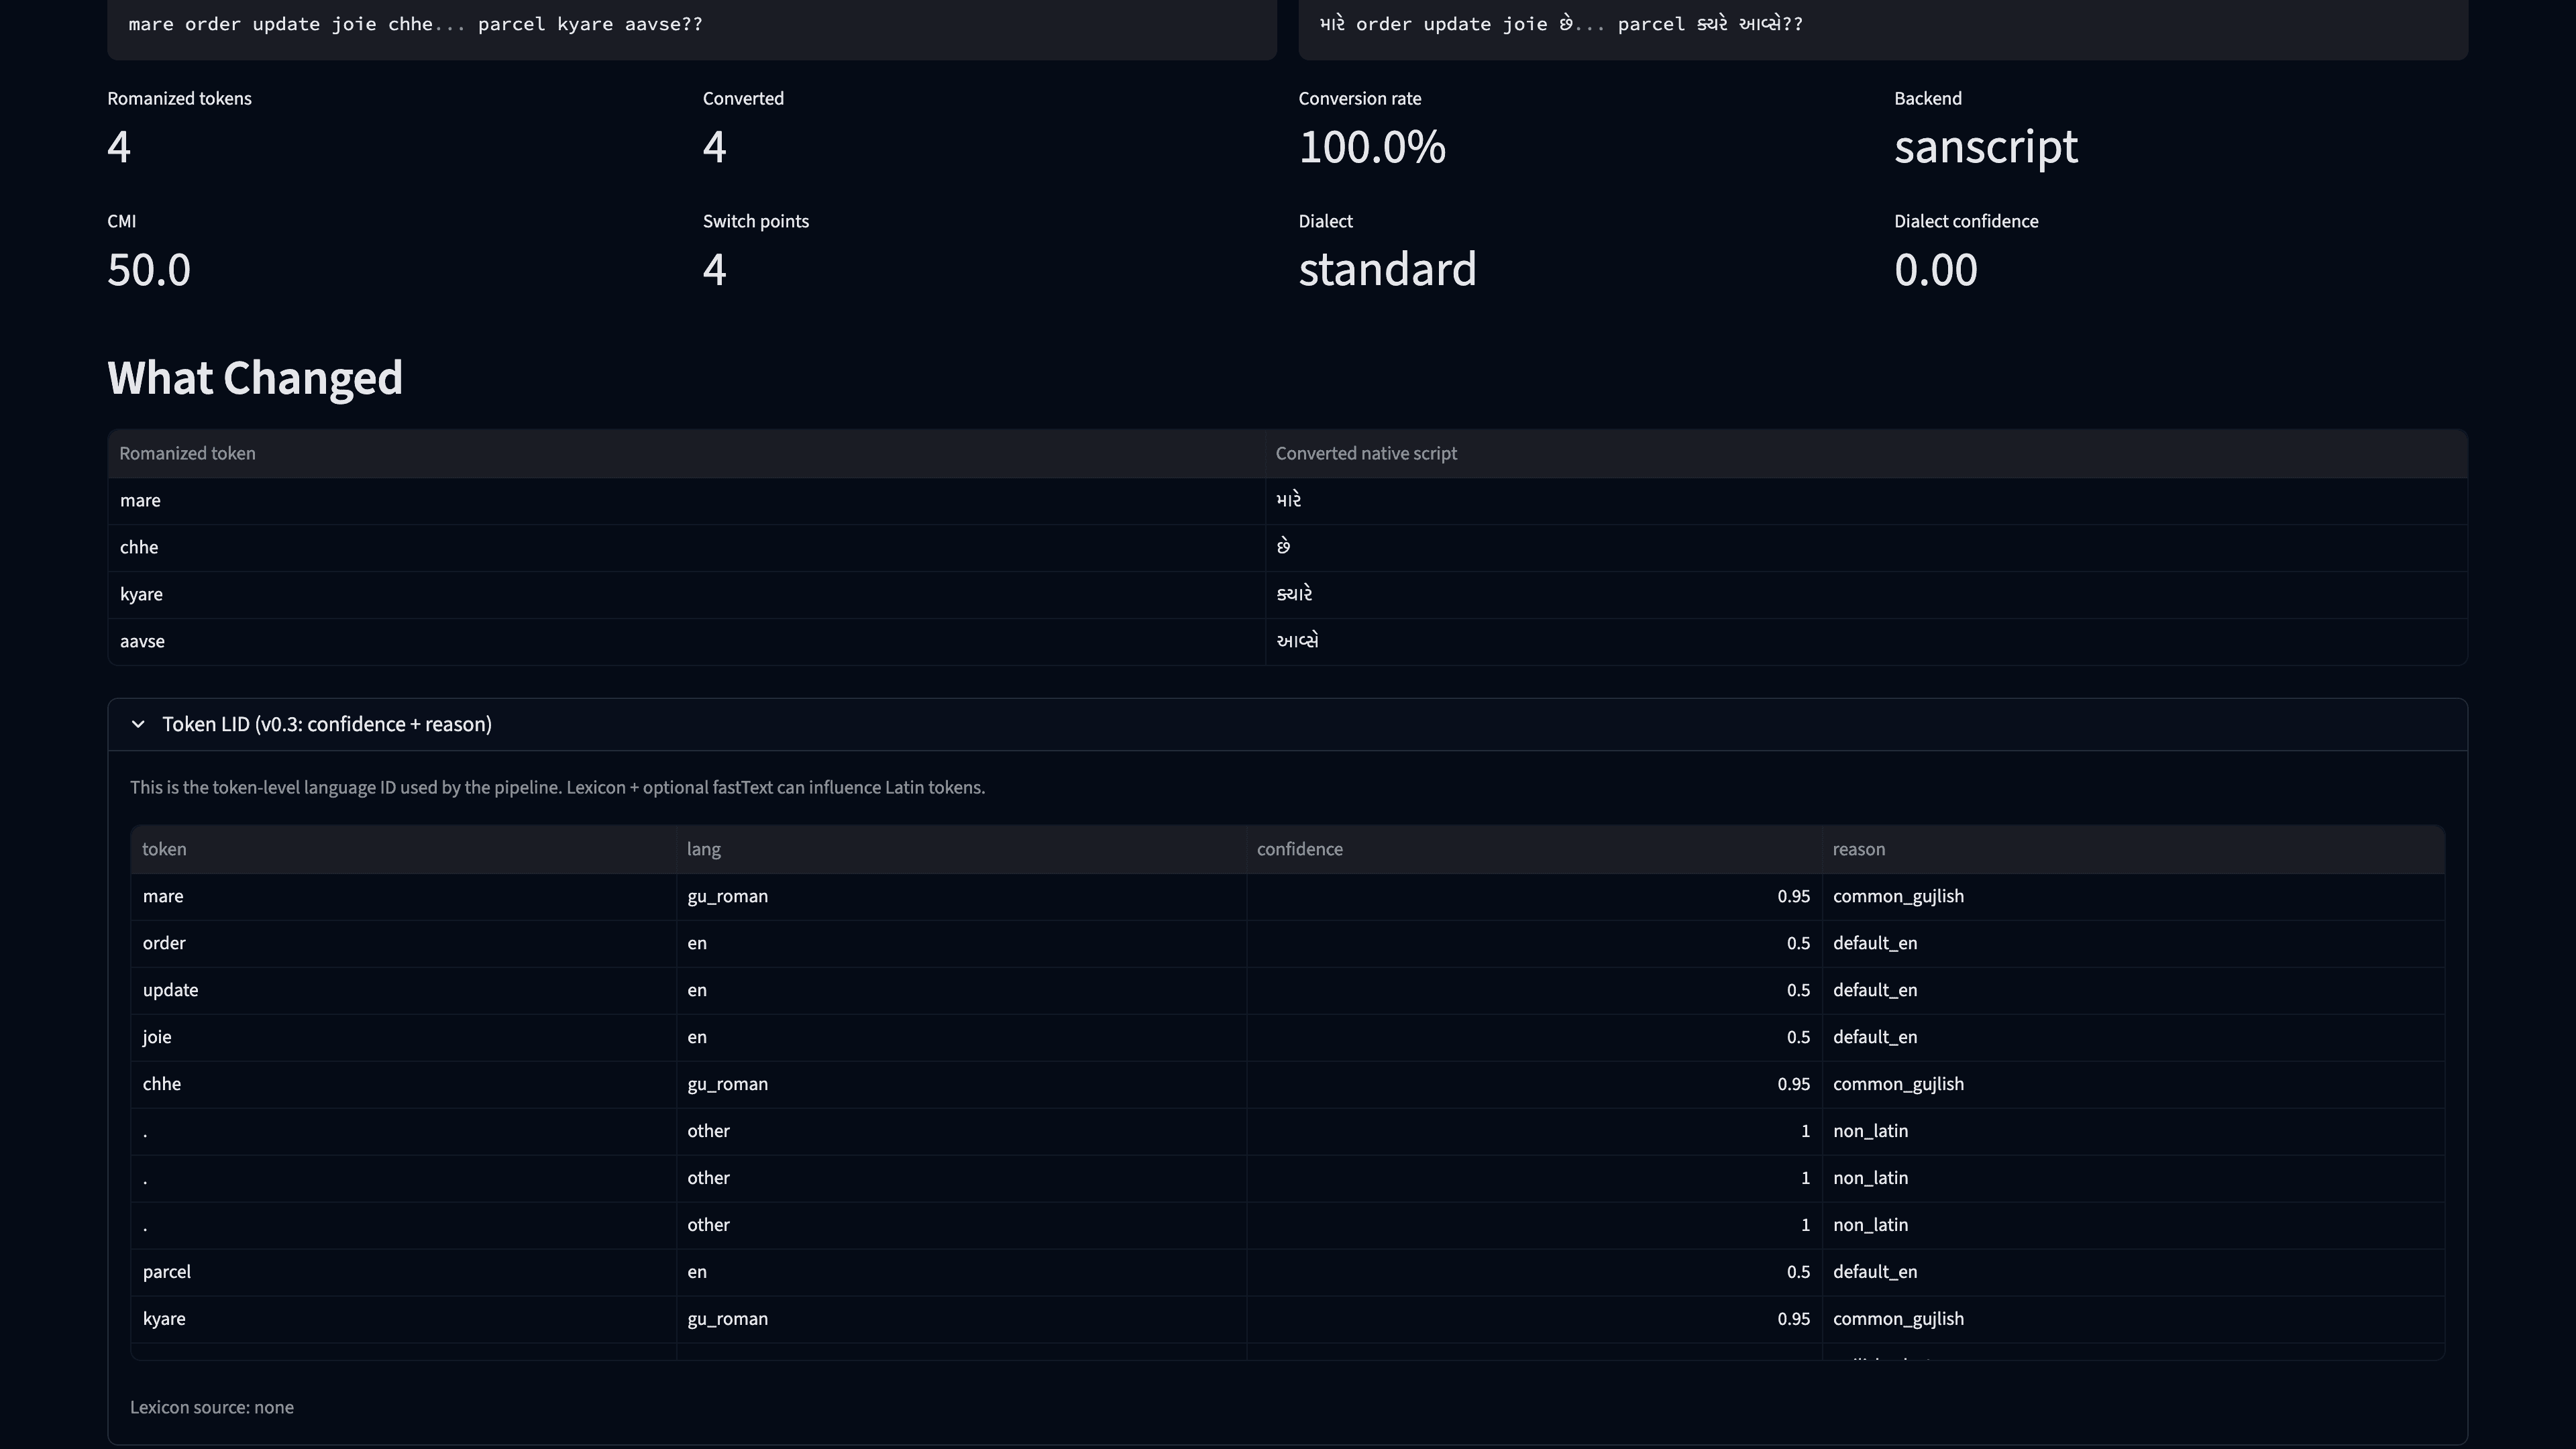
Task: Select the standard Dialect value
Action: 1387,269
